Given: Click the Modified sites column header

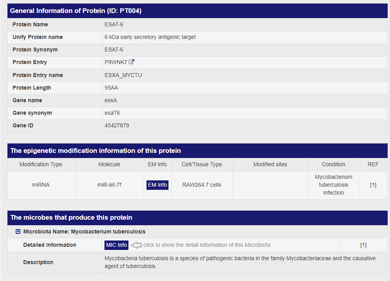Looking at the screenshot, I should [270, 164].
